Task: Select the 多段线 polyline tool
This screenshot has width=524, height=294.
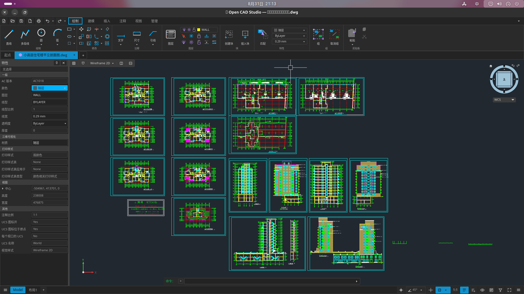Action: point(25,36)
